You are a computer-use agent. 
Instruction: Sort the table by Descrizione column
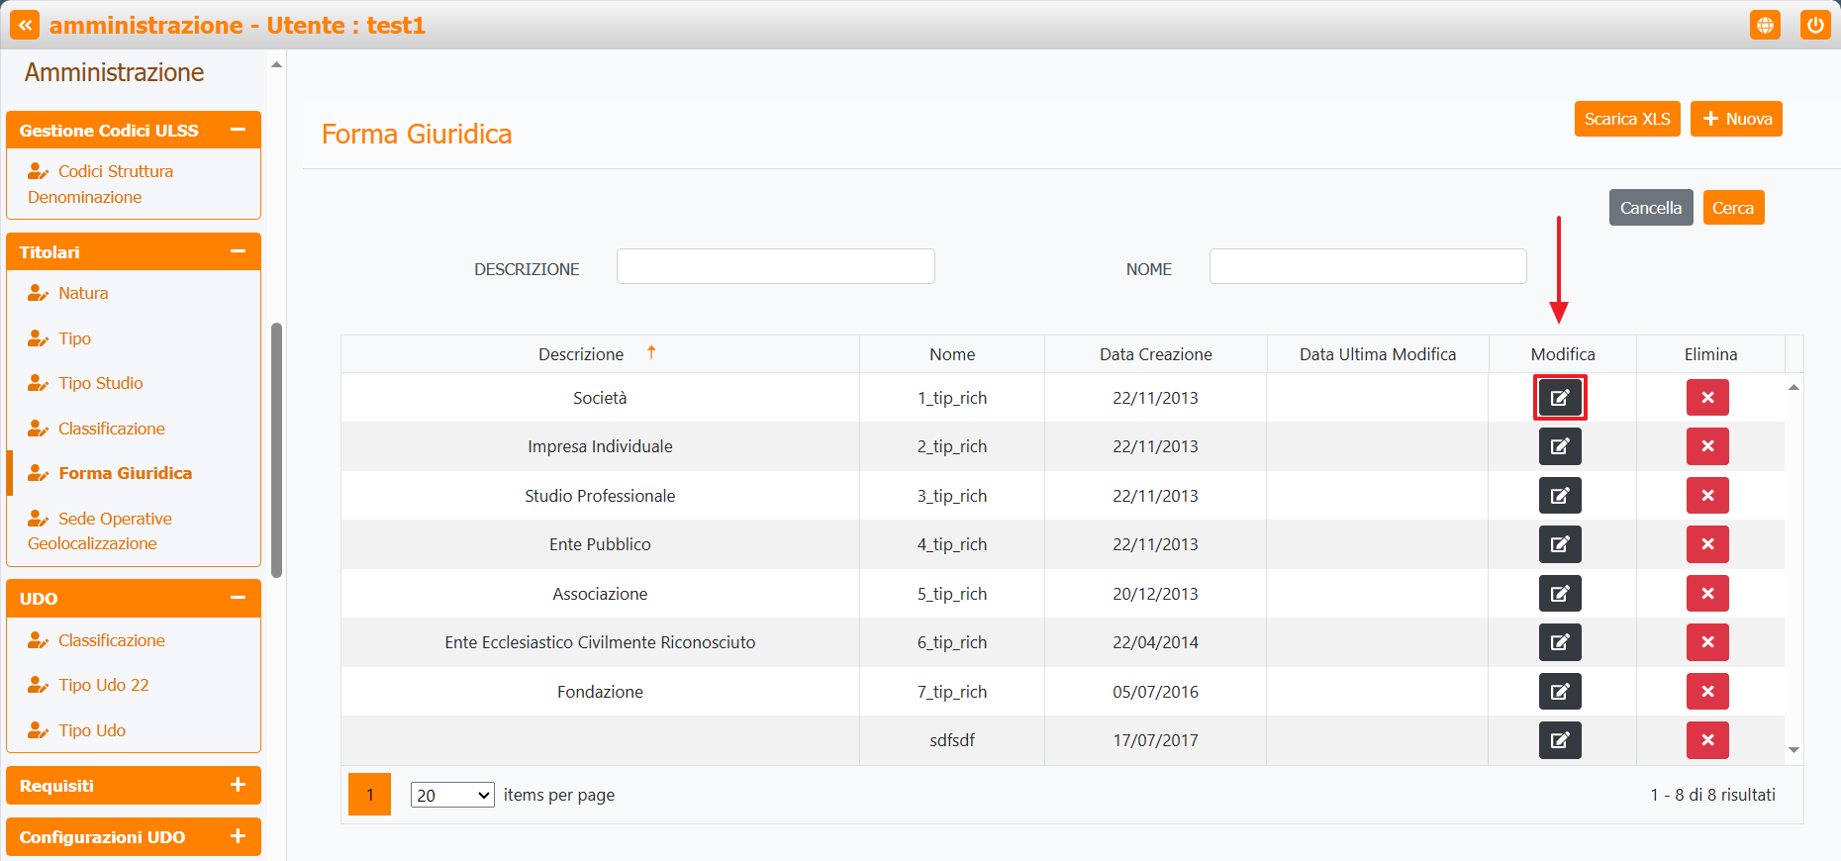click(x=581, y=354)
